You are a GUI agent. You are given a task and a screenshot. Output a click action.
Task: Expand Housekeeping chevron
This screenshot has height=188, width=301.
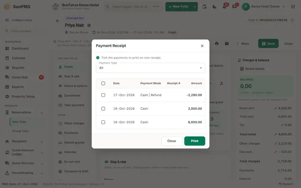coord(42,173)
